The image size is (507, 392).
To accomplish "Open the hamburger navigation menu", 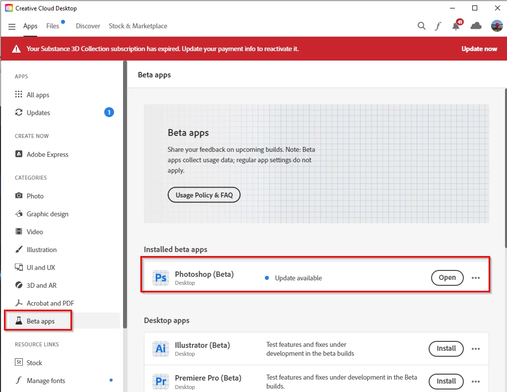I will [11, 26].
